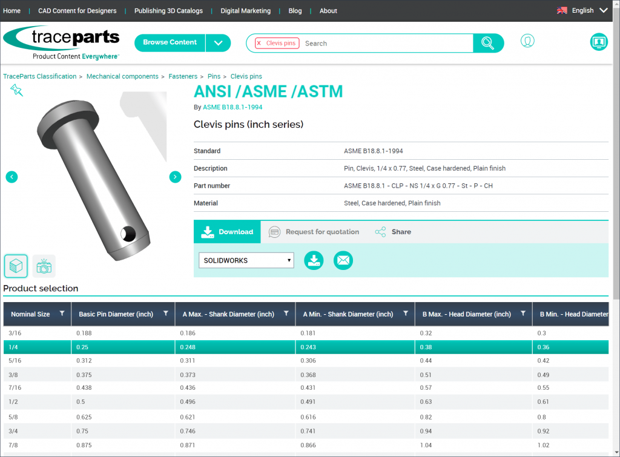
Task: Open the About menu item
Action: (328, 11)
